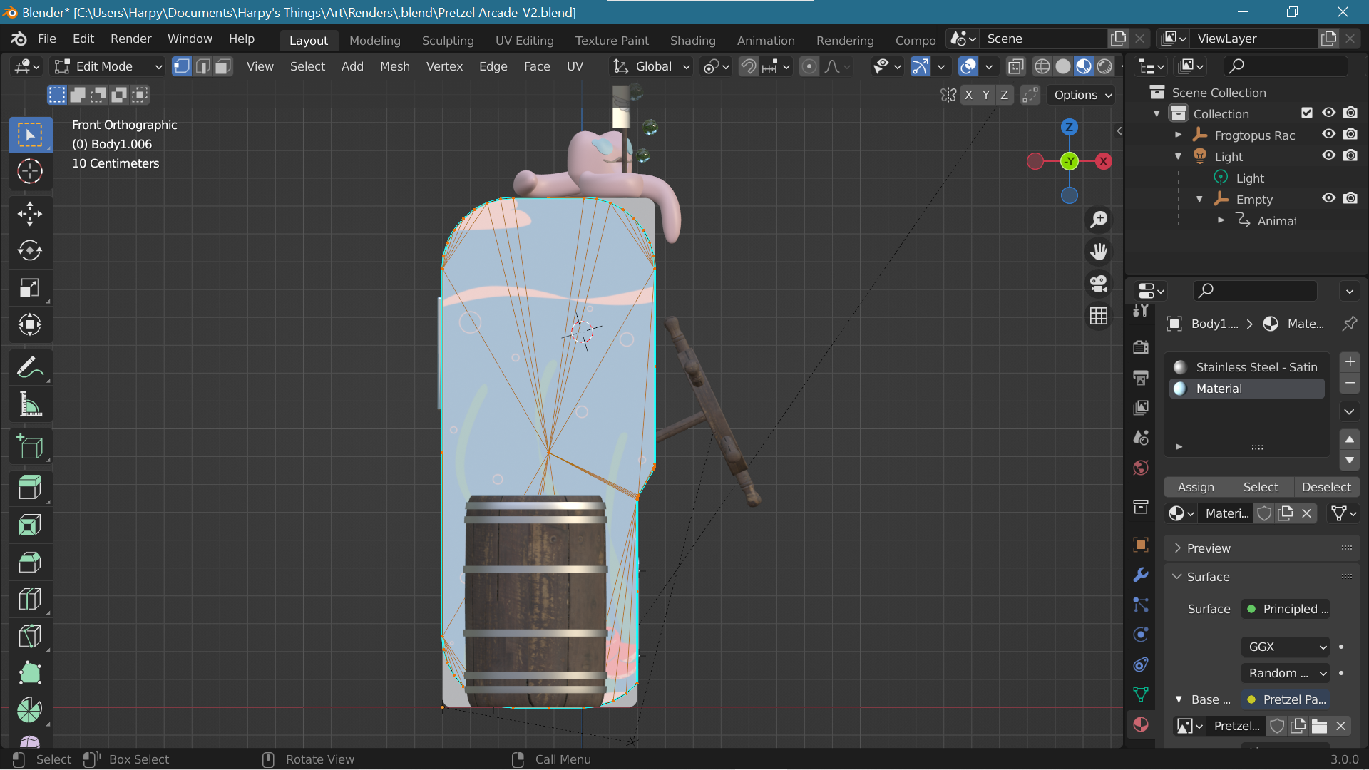
Task: Open the Render properties tab
Action: [x=1141, y=346]
